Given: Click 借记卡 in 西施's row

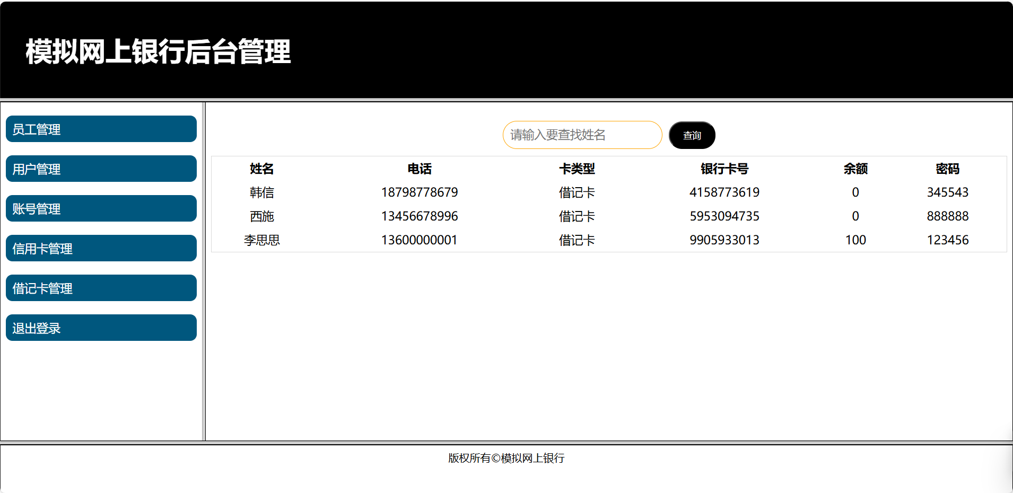Looking at the screenshot, I should point(577,216).
